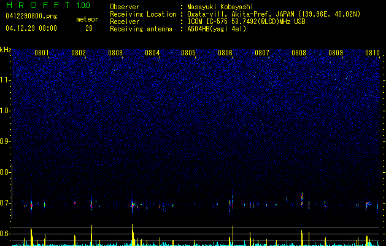Viewport: 386px width, 246px height.
Task: Click the 0803 time marker
Action: [115, 53]
